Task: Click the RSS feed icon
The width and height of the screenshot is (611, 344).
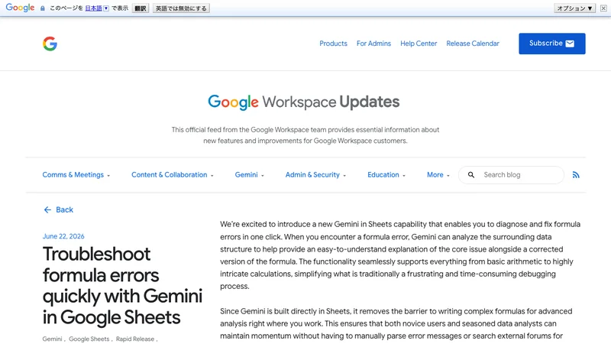Action: (576, 175)
